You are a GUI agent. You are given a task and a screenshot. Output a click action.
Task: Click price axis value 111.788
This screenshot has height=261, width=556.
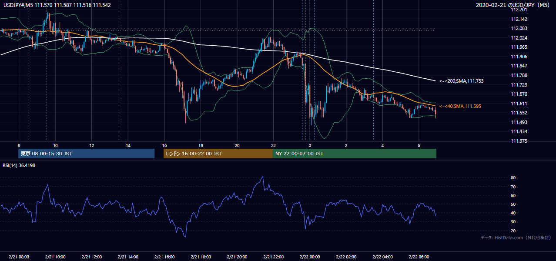(518, 75)
